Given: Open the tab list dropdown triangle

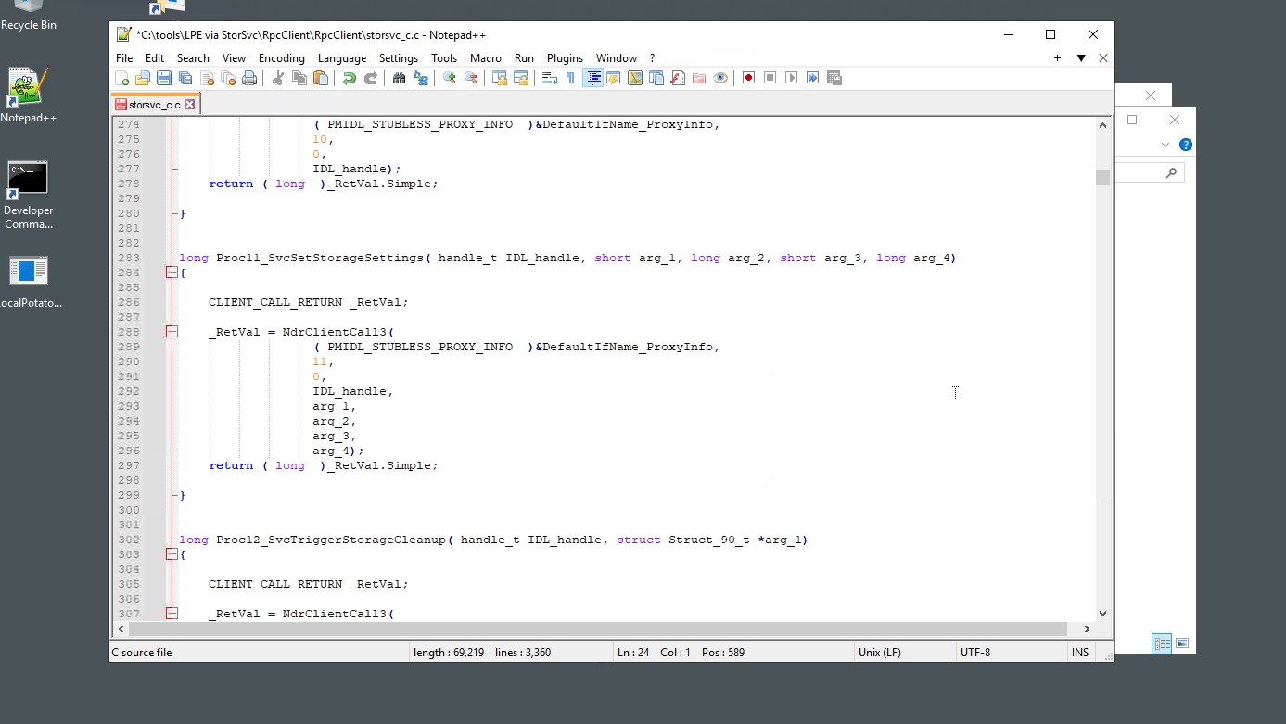Looking at the screenshot, I should tap(1080, 58).
